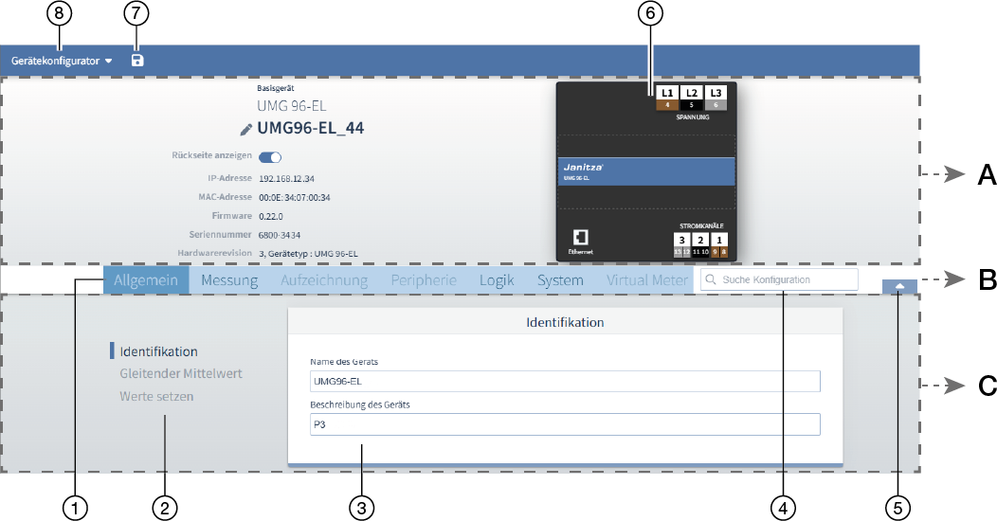Click the pencil icon to edit device name
The width and height of the screenshot is (997, 521).
(246, 129)
